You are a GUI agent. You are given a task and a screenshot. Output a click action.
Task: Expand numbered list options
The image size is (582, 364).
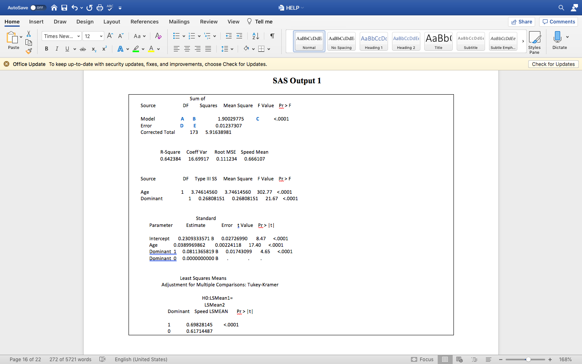(x=199, y=36)
